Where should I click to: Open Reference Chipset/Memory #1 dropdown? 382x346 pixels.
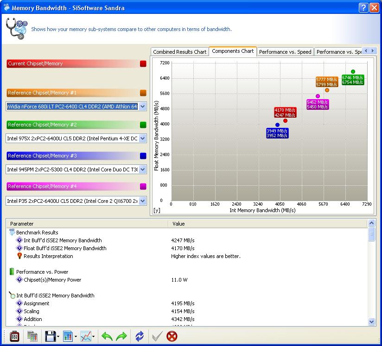coord(142,107)
